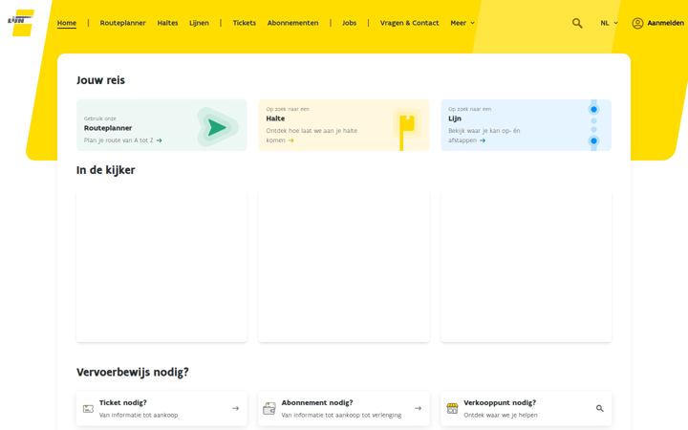Image resolution: width=688 pixels, height=430 pixels.
Task: Click the arrow after 'Plan je route van A tot Z'
Action: click(x=160, y=140)
